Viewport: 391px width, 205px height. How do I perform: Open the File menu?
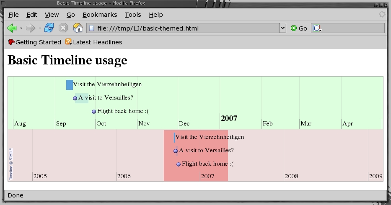13,15
